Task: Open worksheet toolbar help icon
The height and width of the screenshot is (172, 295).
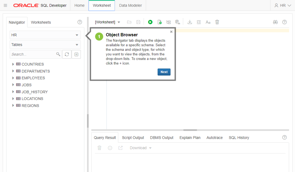Action: [x=284, y=22]
